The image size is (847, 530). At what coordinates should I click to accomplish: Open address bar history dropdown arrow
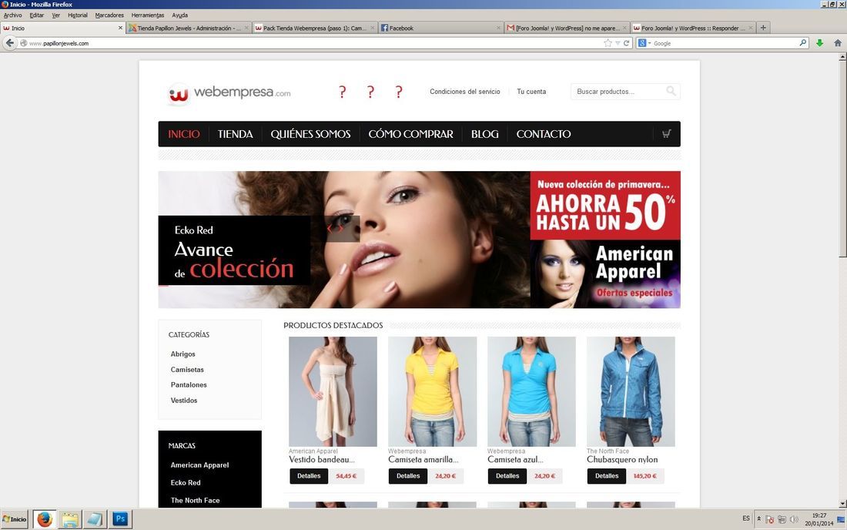tap(618, 42)
